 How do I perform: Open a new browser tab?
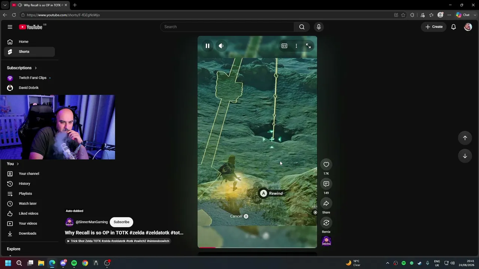click(75, 5)
